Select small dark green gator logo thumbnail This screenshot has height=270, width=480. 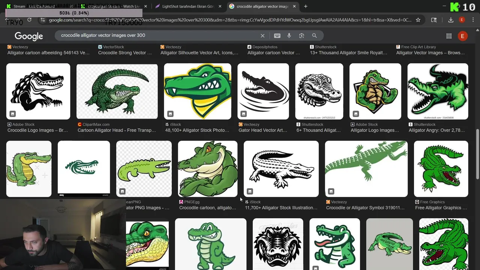click(84, 169)
